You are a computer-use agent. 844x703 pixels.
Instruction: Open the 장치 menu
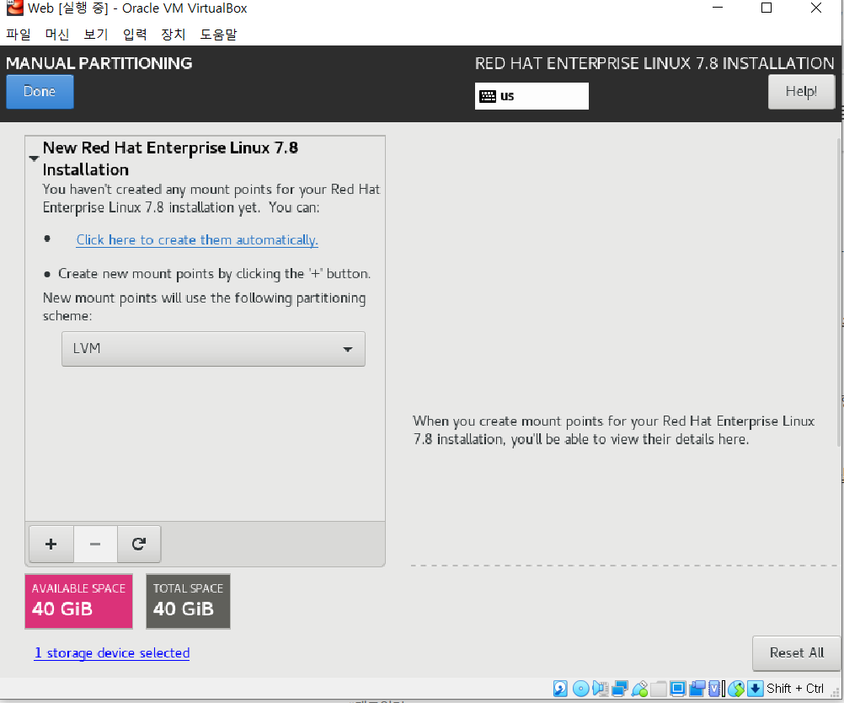tap(174, 35)
